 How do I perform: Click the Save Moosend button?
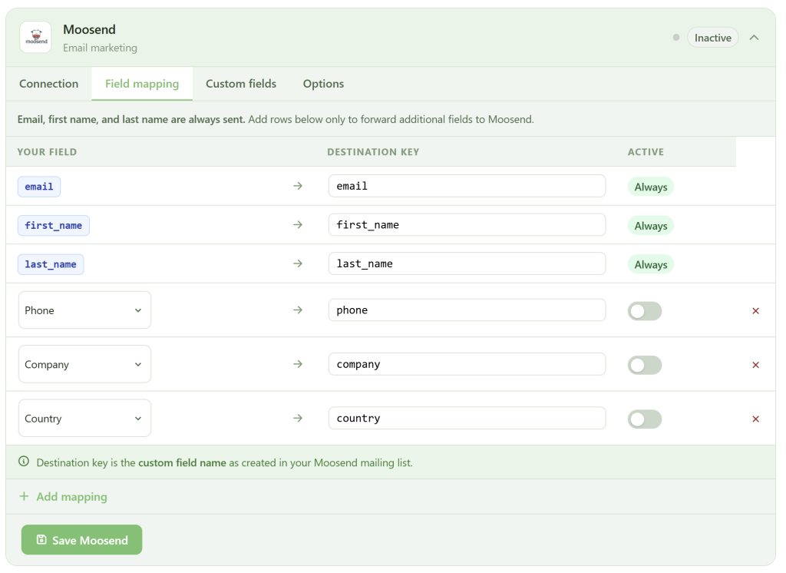point(81,540)
